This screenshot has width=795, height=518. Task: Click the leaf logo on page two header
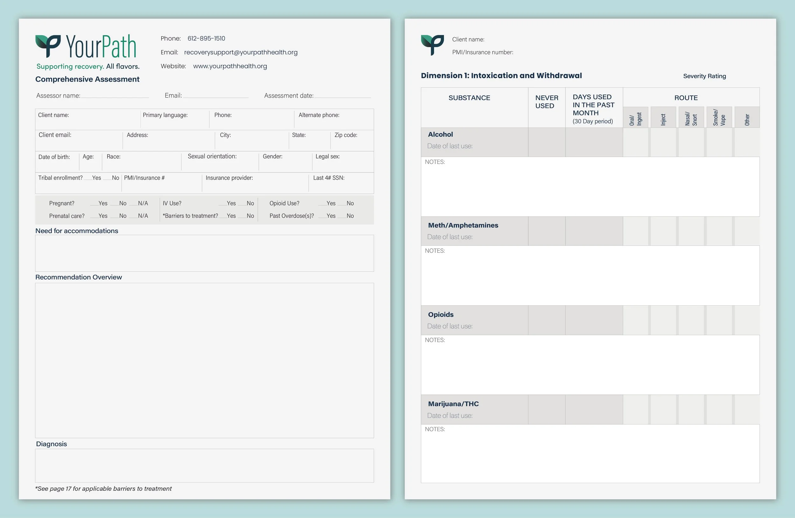click(x=432, y=45)
